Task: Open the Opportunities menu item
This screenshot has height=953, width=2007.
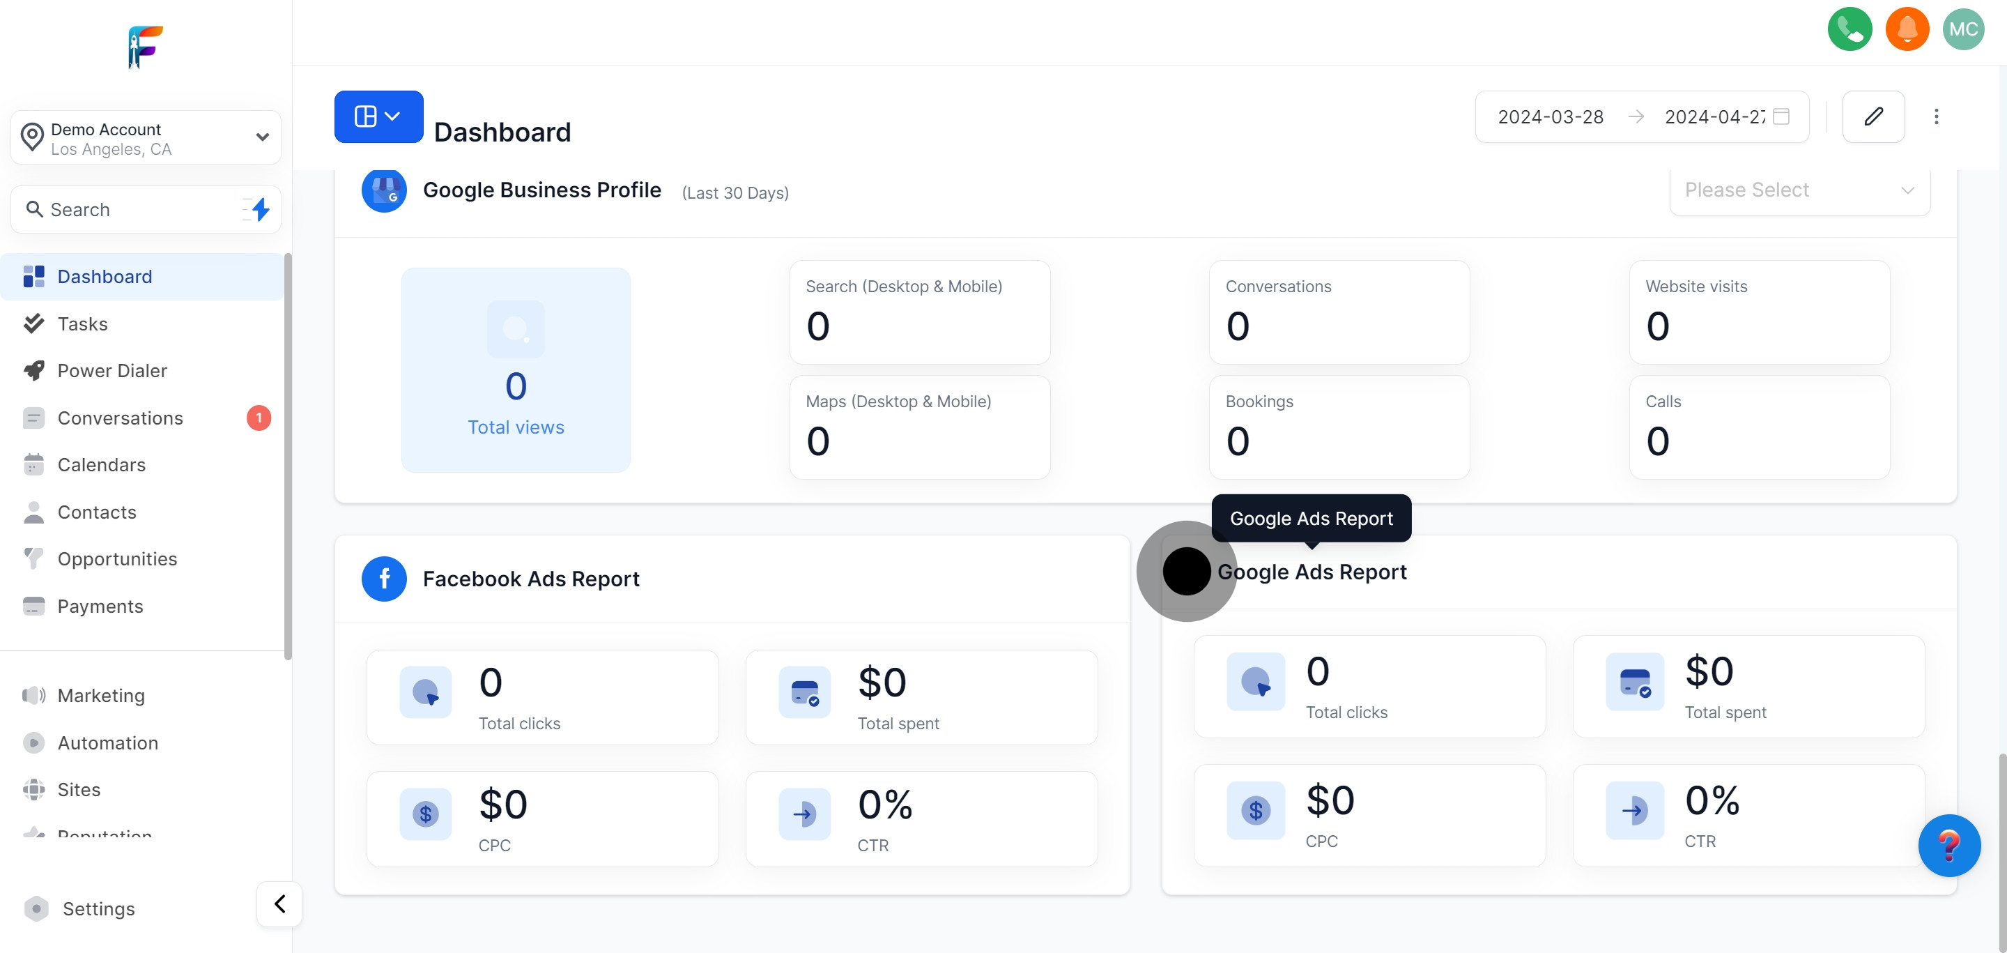Action: 117,558
